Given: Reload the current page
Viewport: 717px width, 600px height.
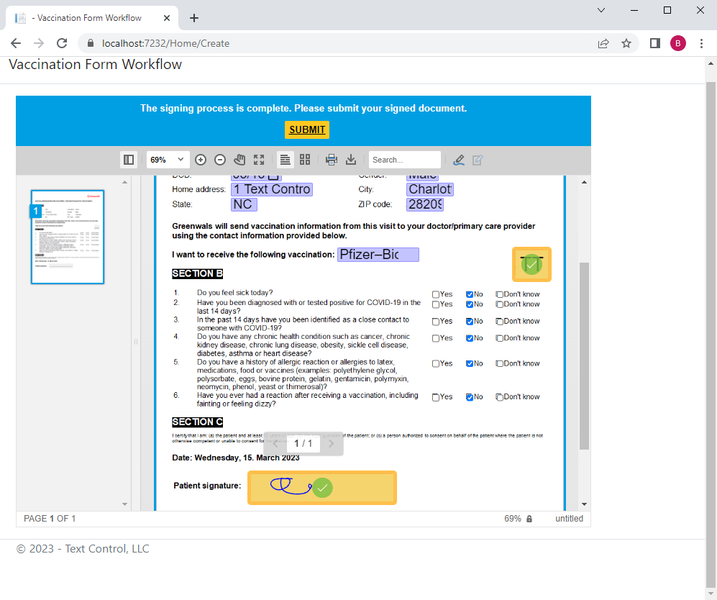Looking at the screenshot, I should click(62, 43).
